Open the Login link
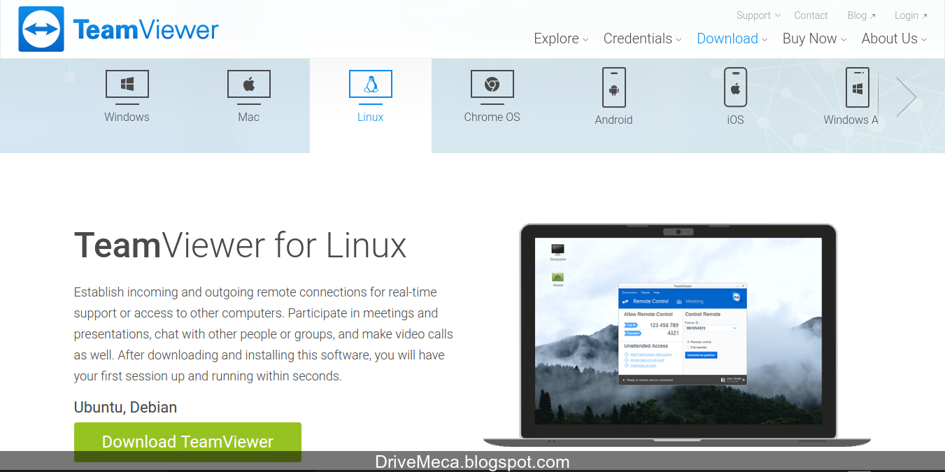 click(x=911, y=15)
